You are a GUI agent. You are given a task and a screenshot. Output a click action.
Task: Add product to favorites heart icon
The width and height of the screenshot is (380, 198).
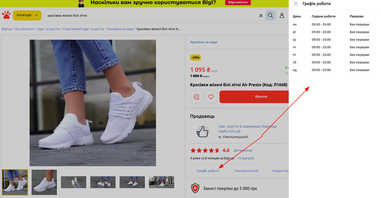(x=211, y=97)
